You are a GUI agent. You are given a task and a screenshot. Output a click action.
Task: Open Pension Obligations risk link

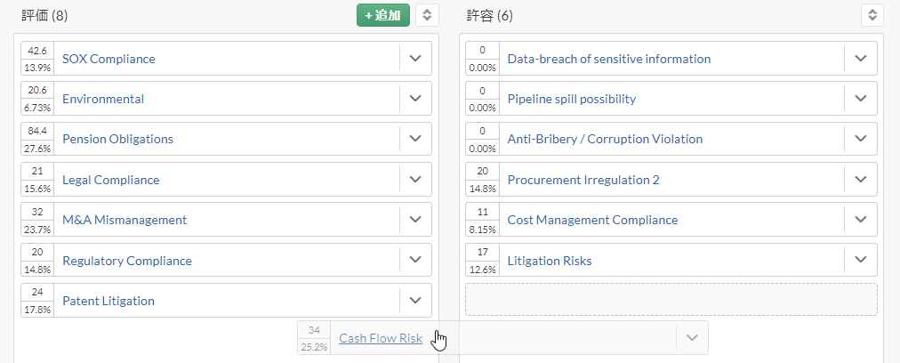tap(117, 139)
